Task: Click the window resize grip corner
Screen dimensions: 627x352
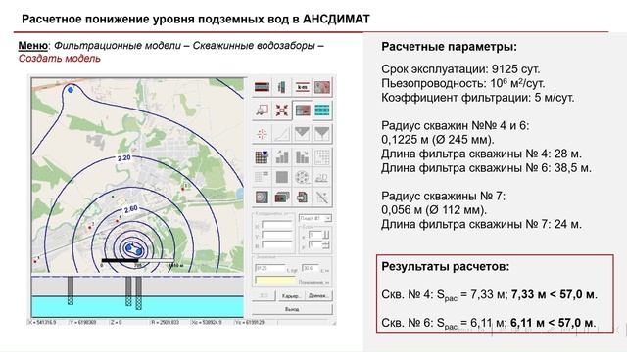Action: coord(333,323)
